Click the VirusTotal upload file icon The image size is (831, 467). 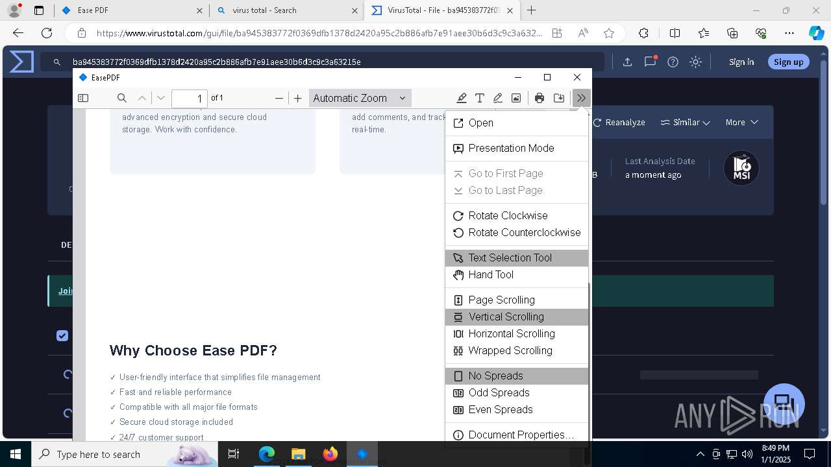point(627,62)
